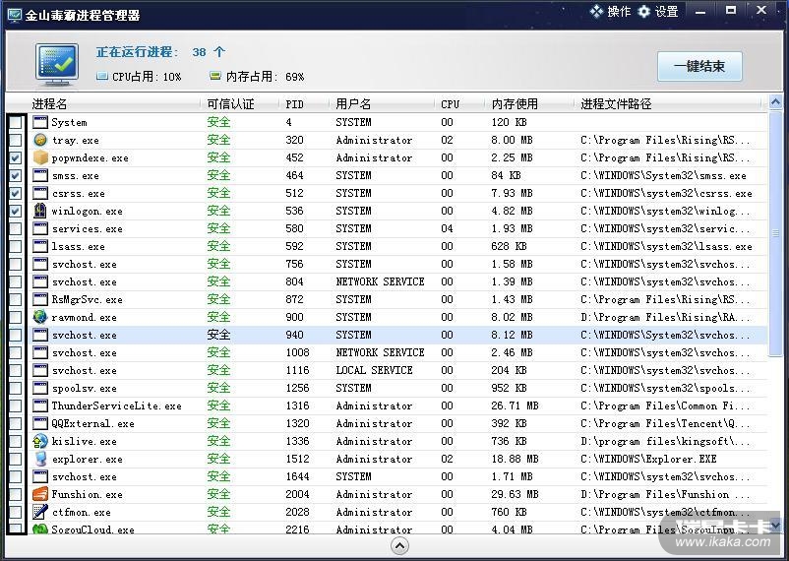Screen dimensions: 789x561
Task: Click the 设置 gear icon
Action: pos(644,11)
